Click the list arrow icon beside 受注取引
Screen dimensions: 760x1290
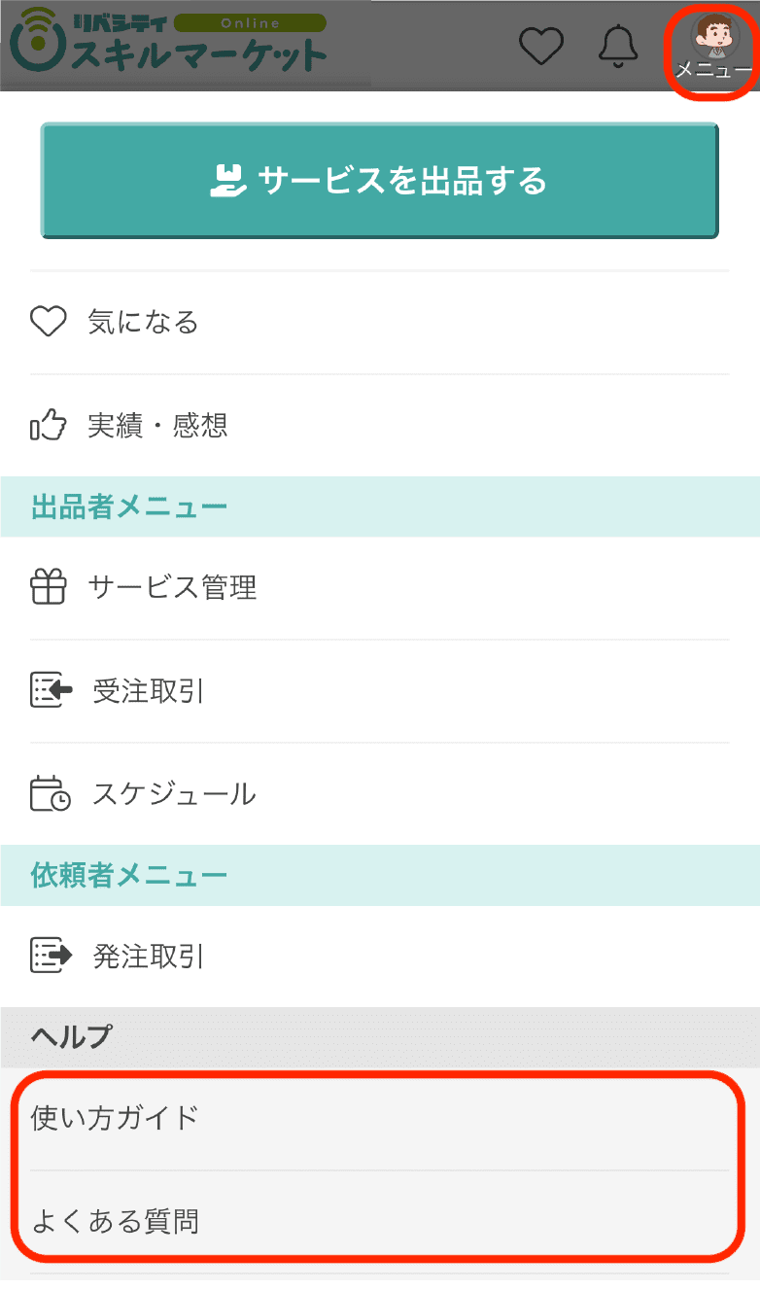pyautogui.click(x=51, y=691)
